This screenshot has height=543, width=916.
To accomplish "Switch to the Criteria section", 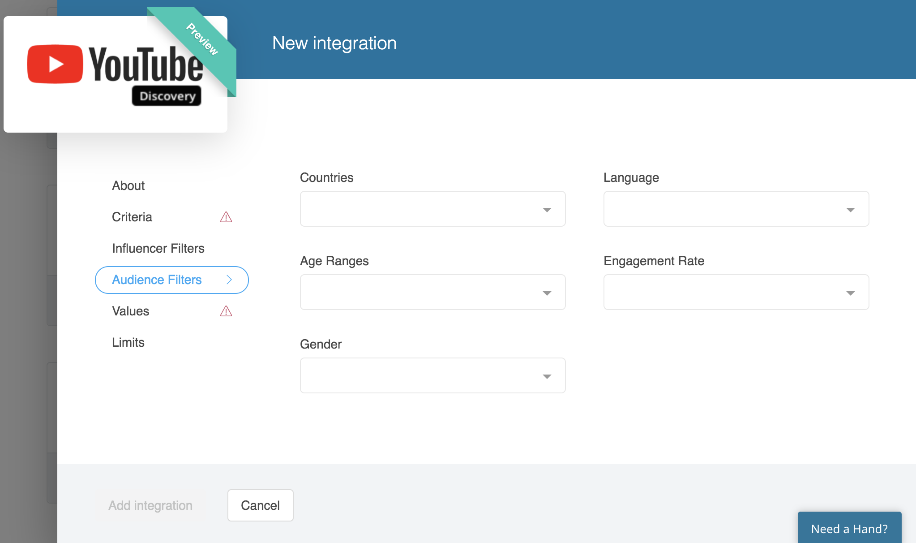I will point(132,217).
